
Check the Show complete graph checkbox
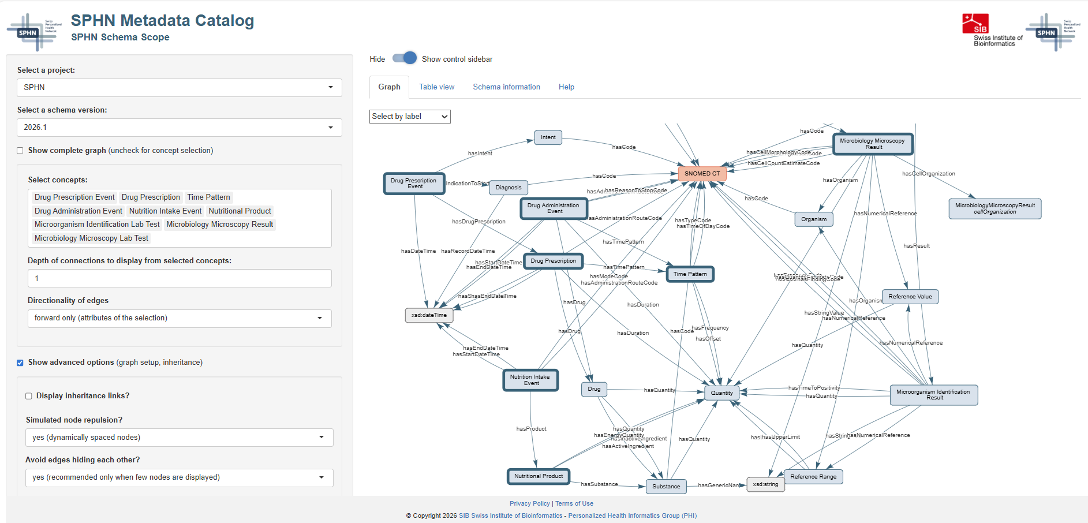(20, 151)
